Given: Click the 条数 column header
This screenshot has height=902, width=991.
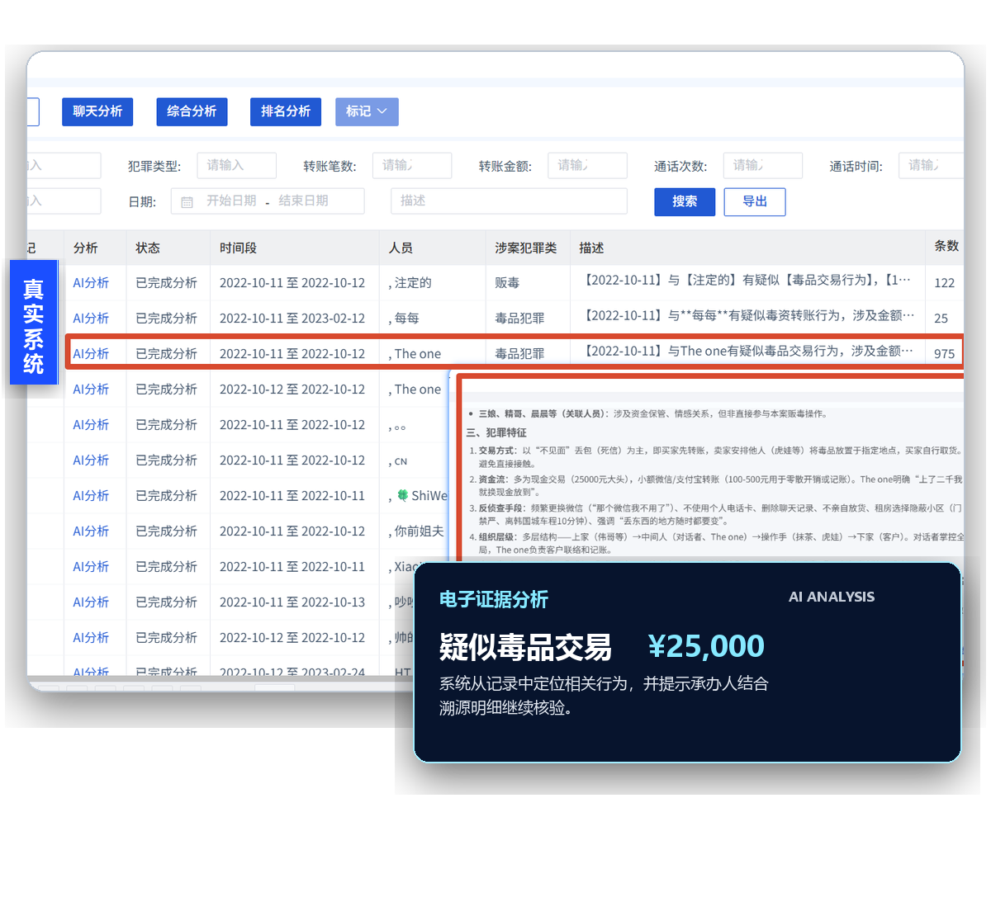Looking at the screenshot, I should point(946,246).
